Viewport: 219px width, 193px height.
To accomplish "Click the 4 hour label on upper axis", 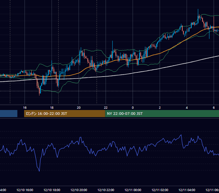I will pyautogui.click(x=187, y=108).
